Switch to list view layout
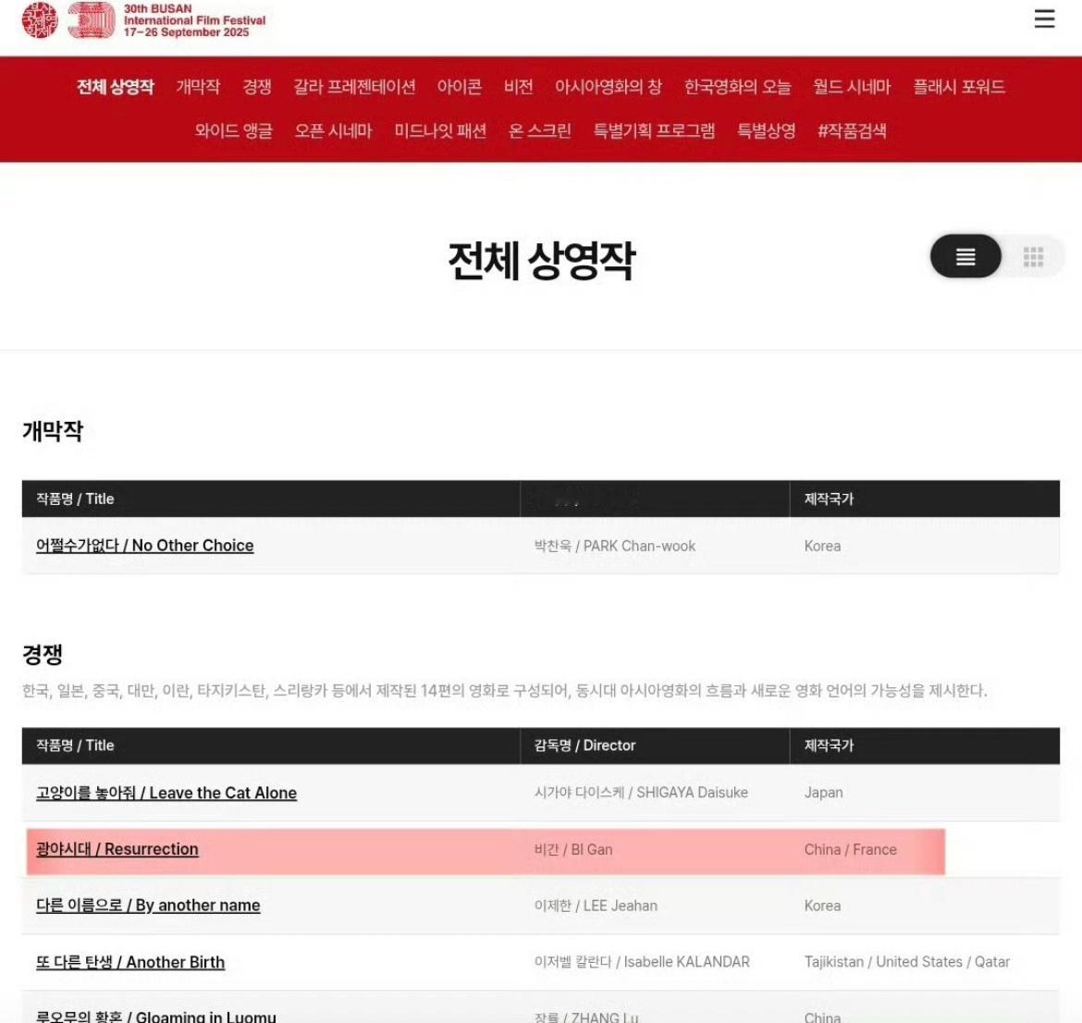This screenshot has width=1082, height=1023. pyautogui.click(x=965, y=257)
